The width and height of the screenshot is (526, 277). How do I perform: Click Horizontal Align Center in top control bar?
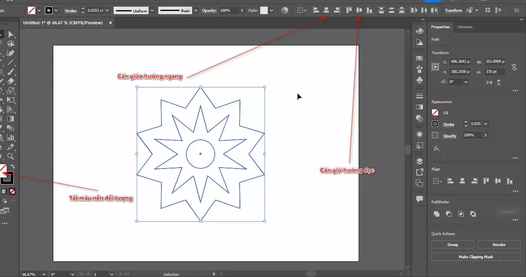click(326, 11)
